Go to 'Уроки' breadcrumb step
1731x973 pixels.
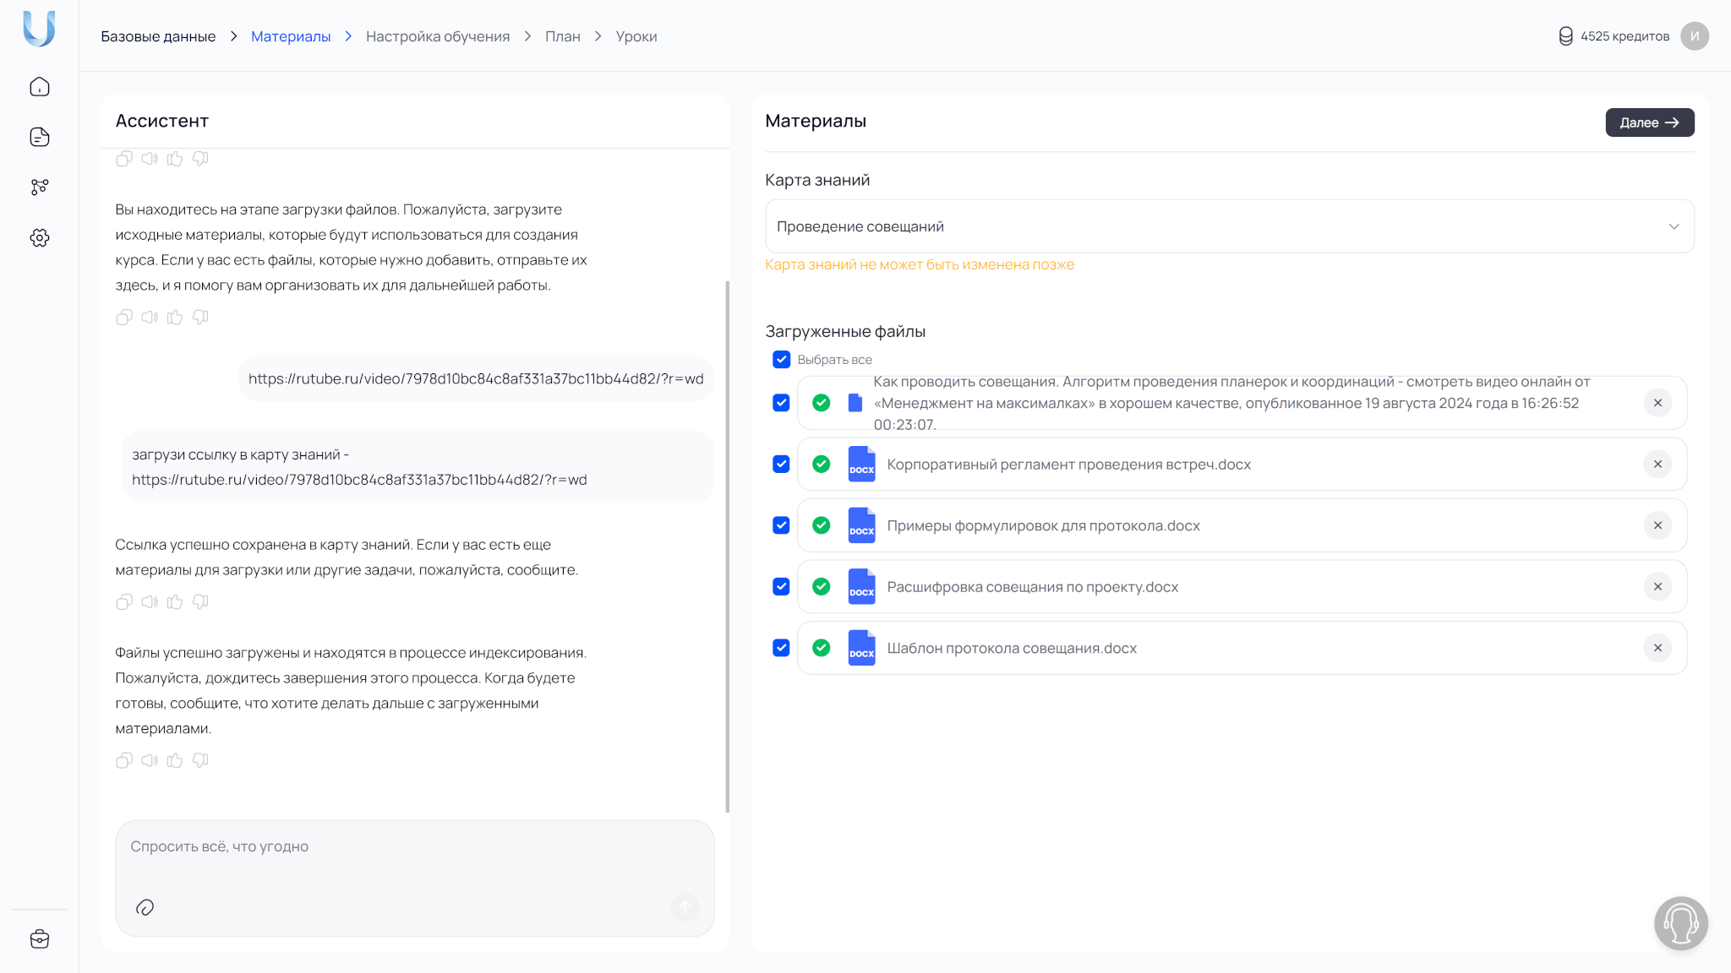click(x=636, y=36)
